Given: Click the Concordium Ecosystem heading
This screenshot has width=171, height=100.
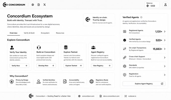Looking at the screenshot, I should [x=30, y=16].
